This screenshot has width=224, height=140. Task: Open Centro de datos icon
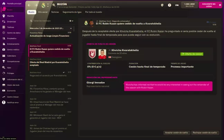(x=4, y=33)
